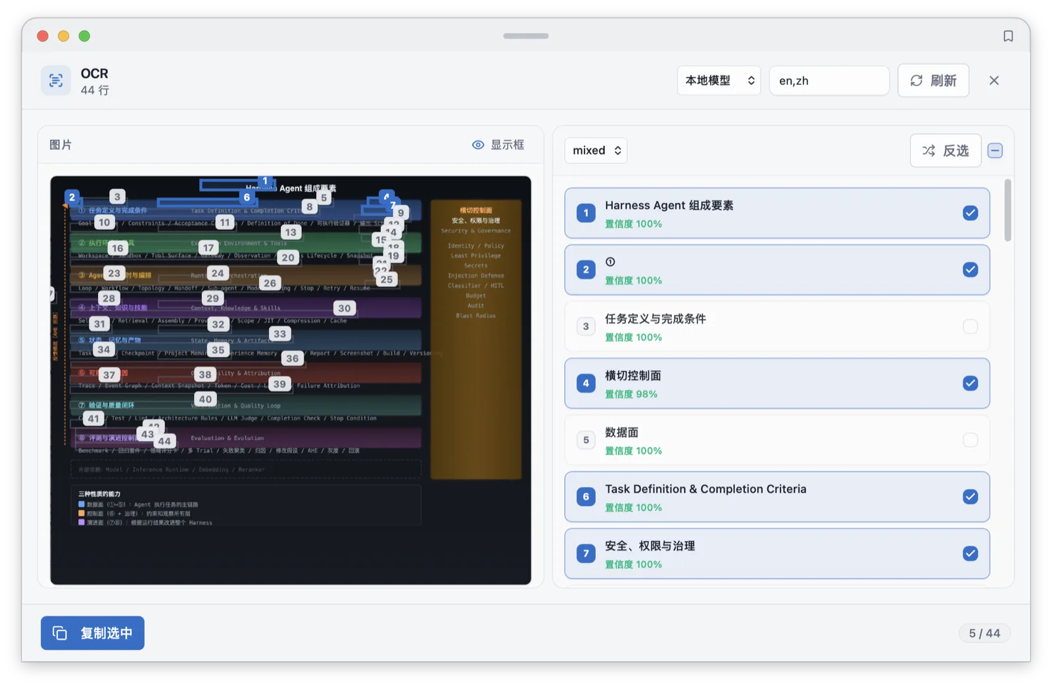The width and height of the screenshot is (1052, 687).
Task: Invert selection with 反选 button
Action: [x=945, y=151]
